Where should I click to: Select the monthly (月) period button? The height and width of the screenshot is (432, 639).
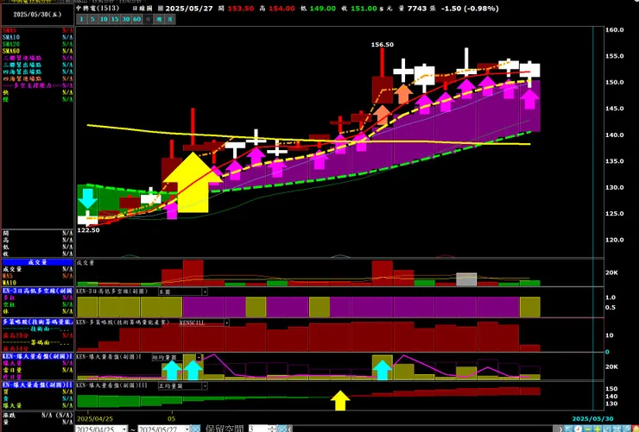170,19
